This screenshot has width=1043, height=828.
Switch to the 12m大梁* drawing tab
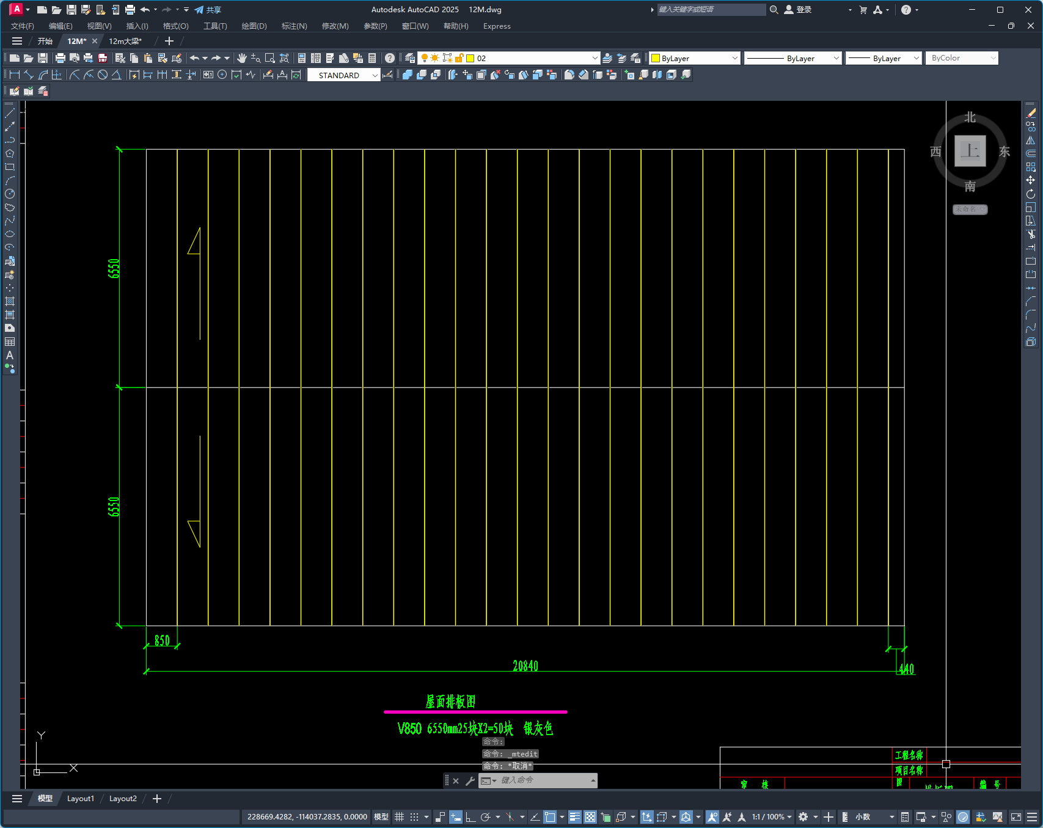(125, 41)
